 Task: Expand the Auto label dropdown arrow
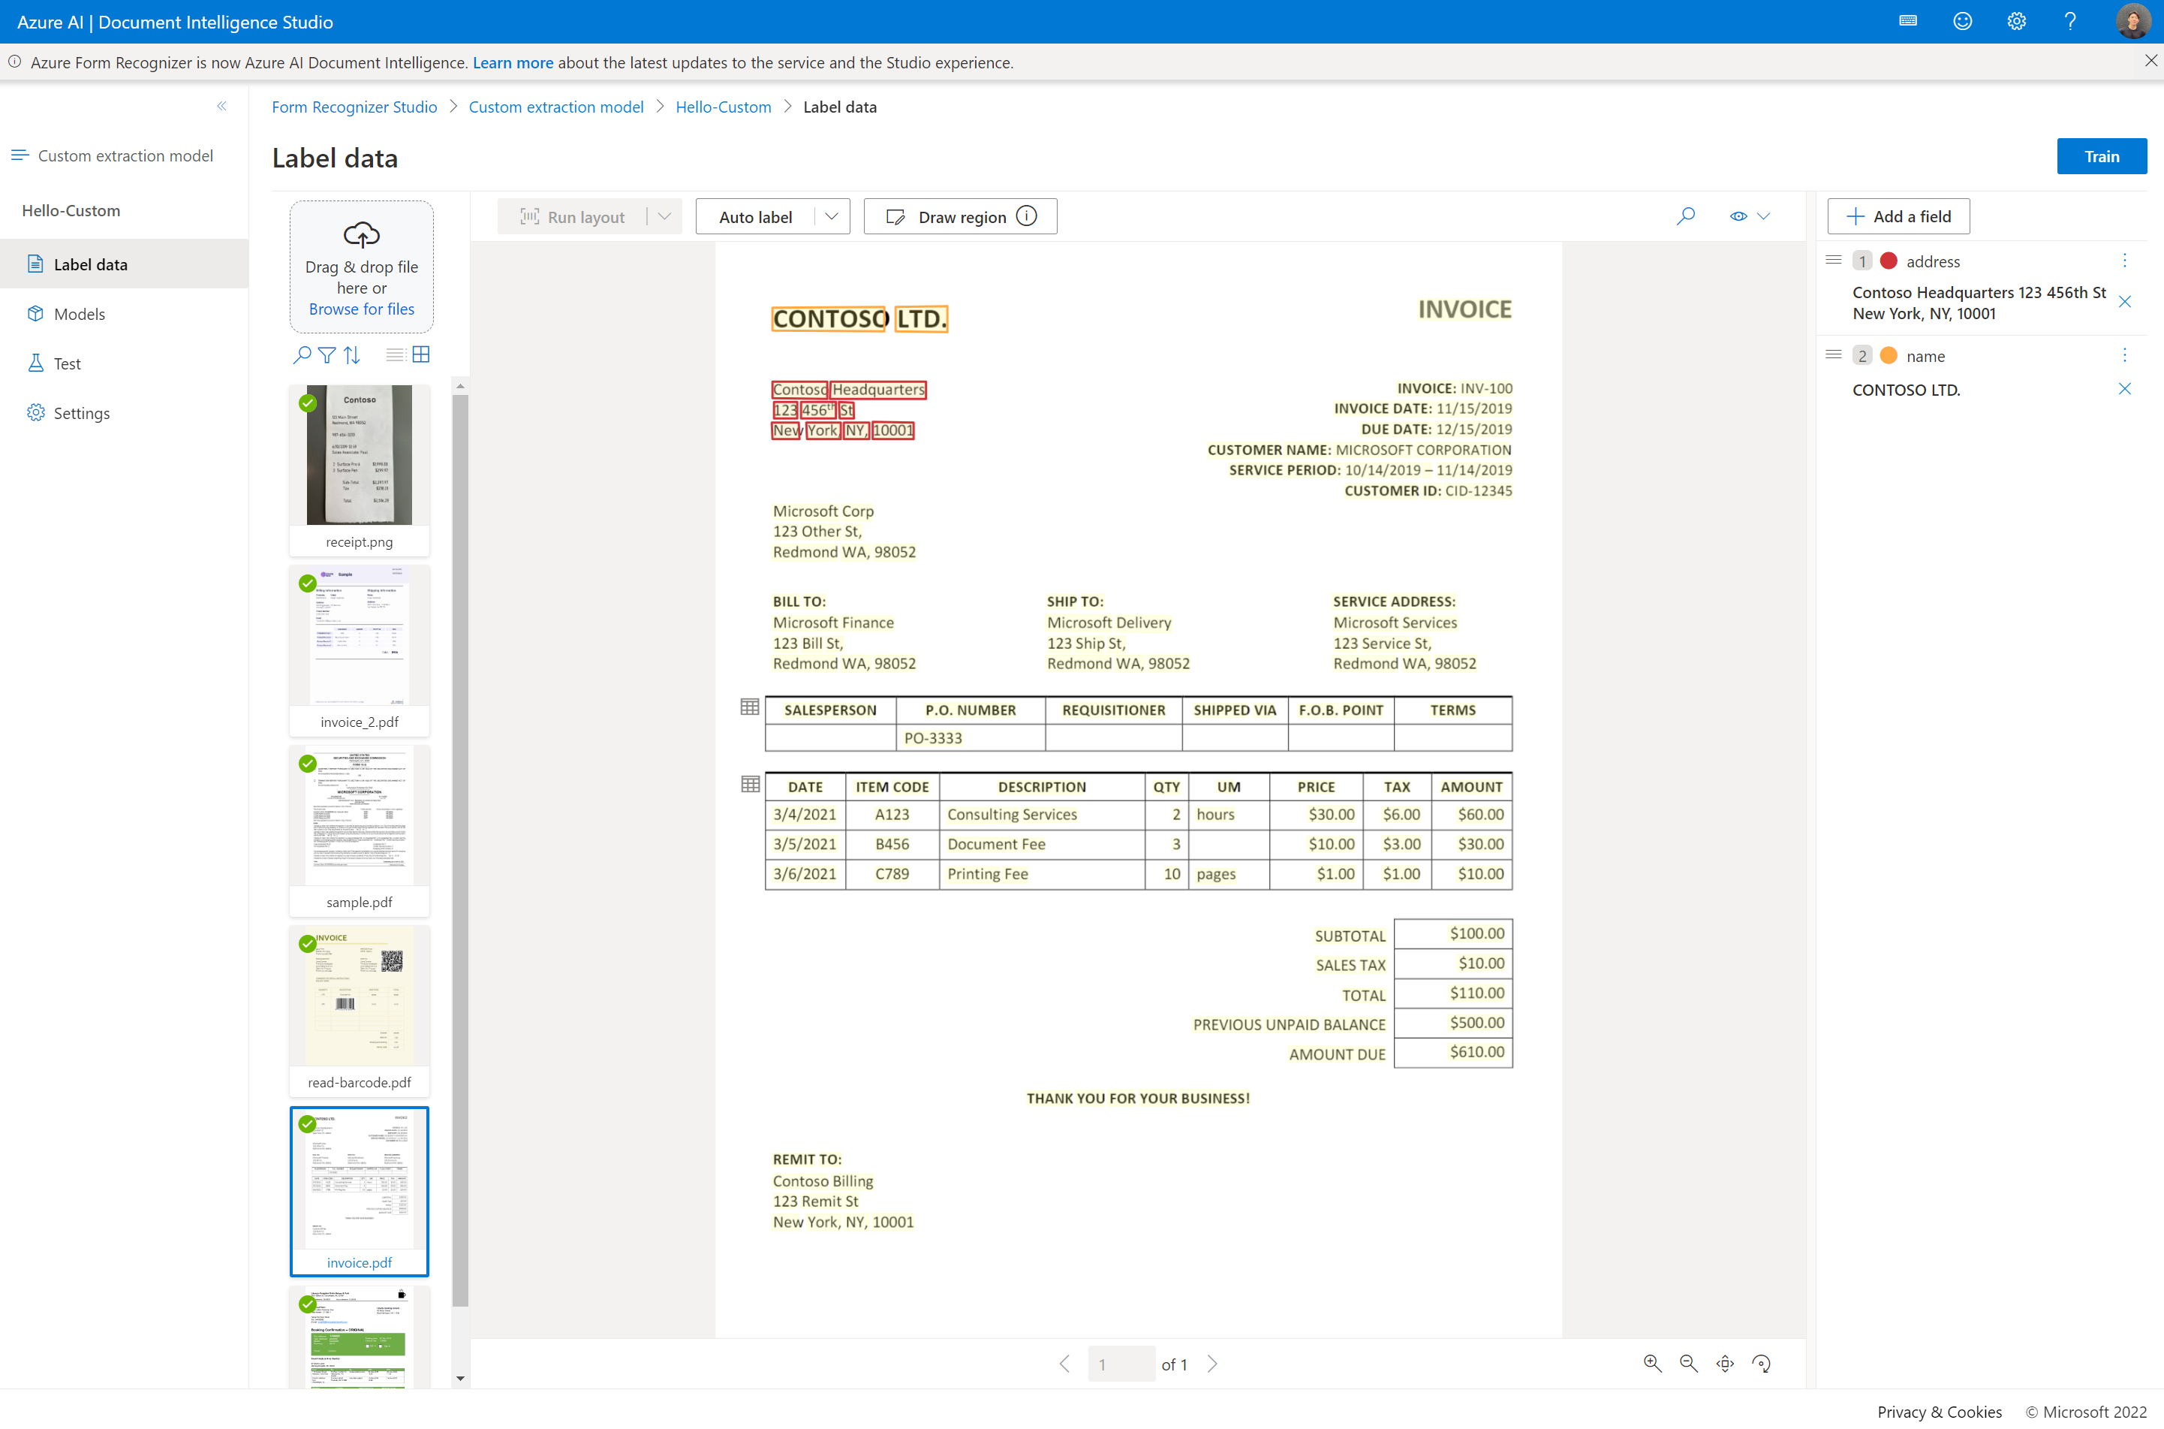point(830,216)
